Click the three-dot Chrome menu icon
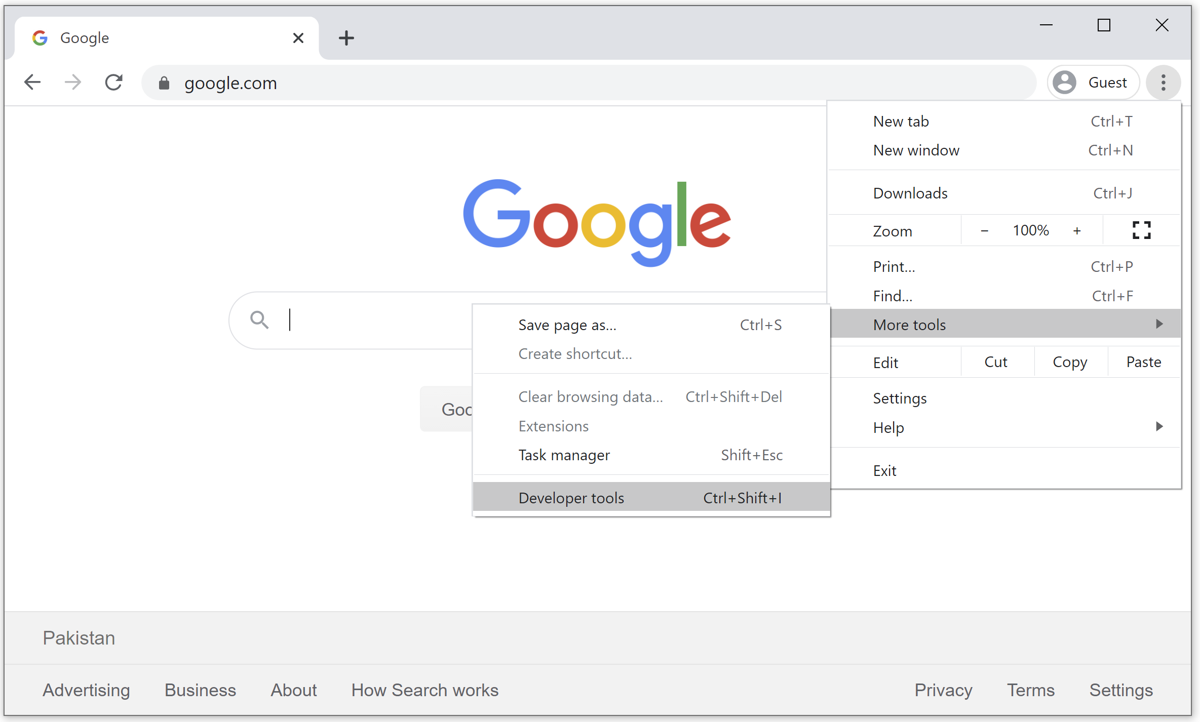Viewport: 1200px width, 722px height. (x=1163, y=83)
